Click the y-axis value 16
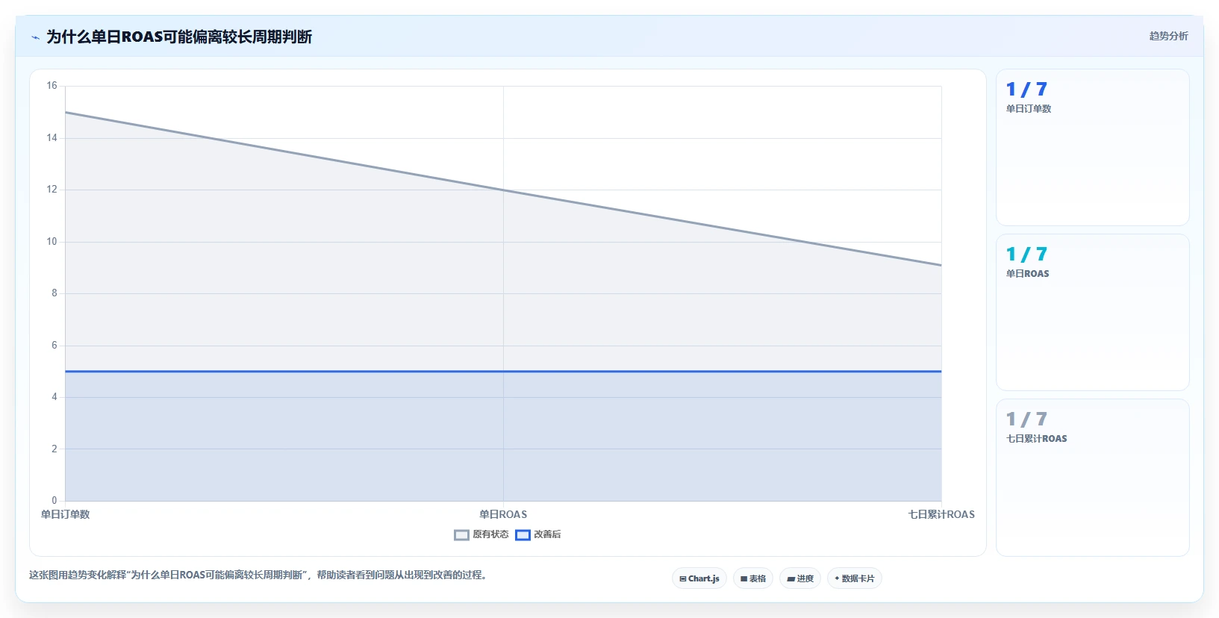The width and height of the screenshot is (1219, 618). [x=52, y=86]
